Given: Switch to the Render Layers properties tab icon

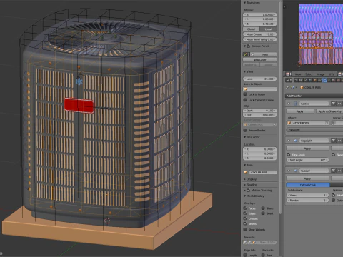Looking at the screenshot, I should pyautogui.click(x=300, y=80).
